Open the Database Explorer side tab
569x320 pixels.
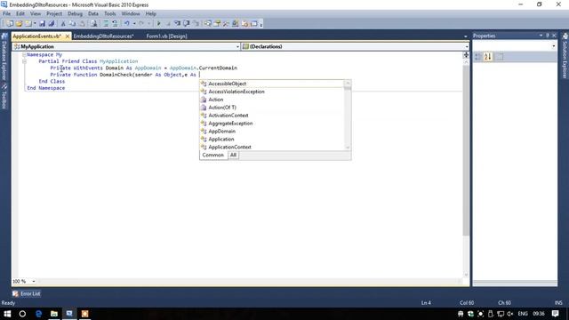[x=4, y=57]
